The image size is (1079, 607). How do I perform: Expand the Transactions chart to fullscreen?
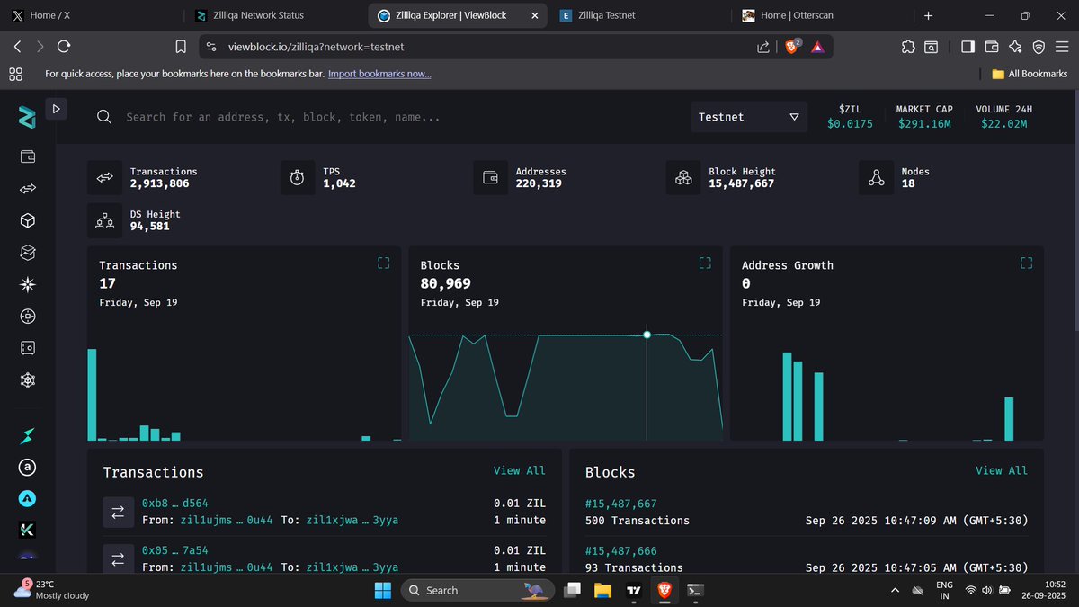(x=383, y=263)
